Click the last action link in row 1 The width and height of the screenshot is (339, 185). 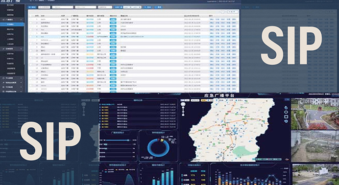(x=234, y=19)
